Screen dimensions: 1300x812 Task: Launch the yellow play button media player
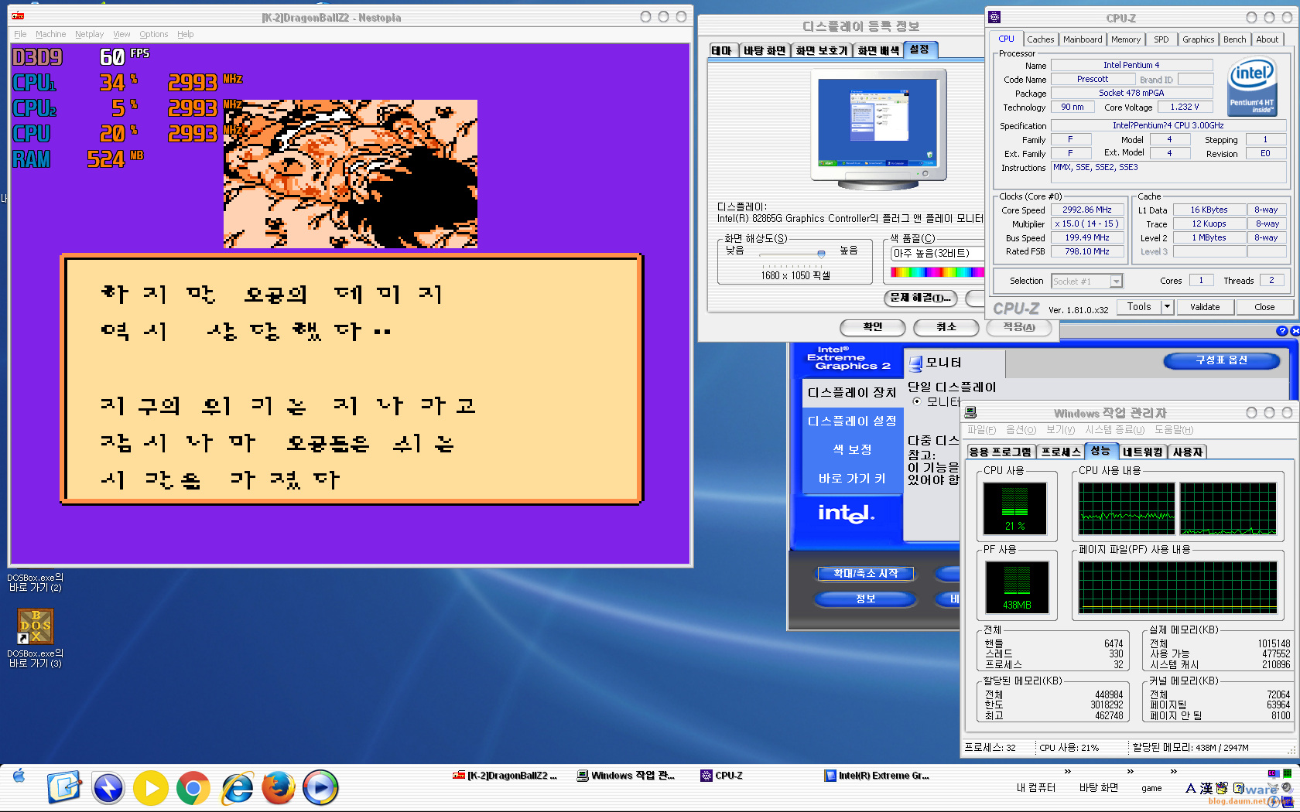(x=151, y=788)
